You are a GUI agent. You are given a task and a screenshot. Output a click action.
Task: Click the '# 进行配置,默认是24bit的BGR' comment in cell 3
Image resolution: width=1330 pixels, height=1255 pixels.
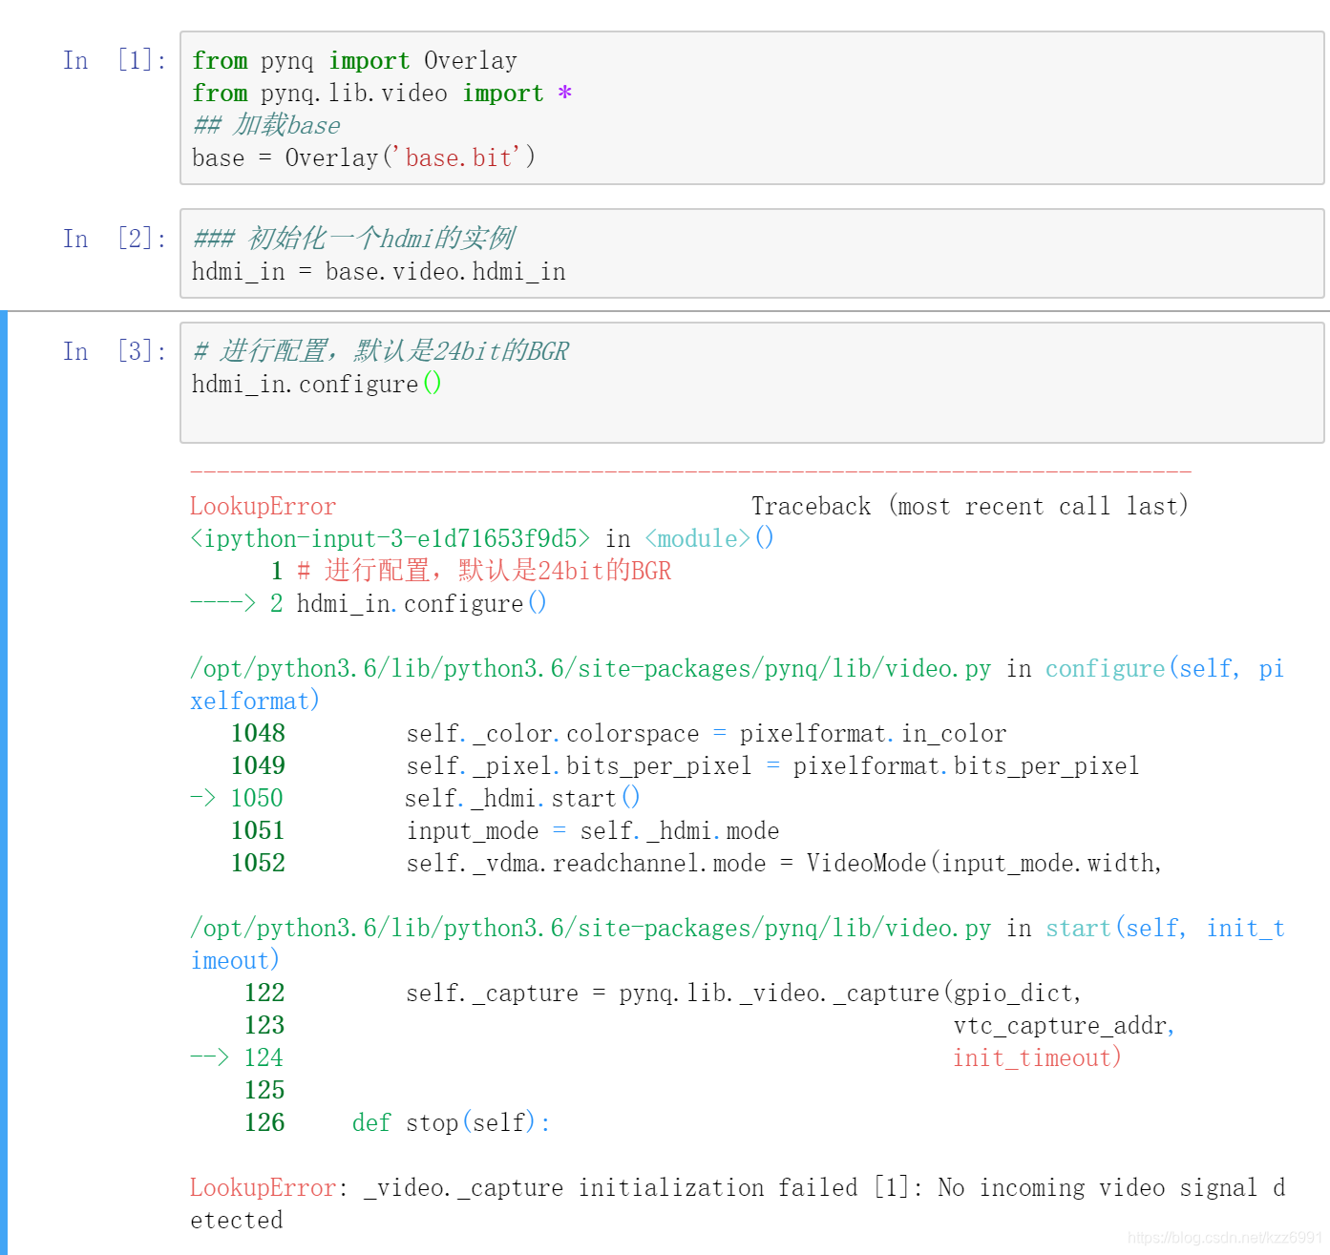[x=380, y=351]
